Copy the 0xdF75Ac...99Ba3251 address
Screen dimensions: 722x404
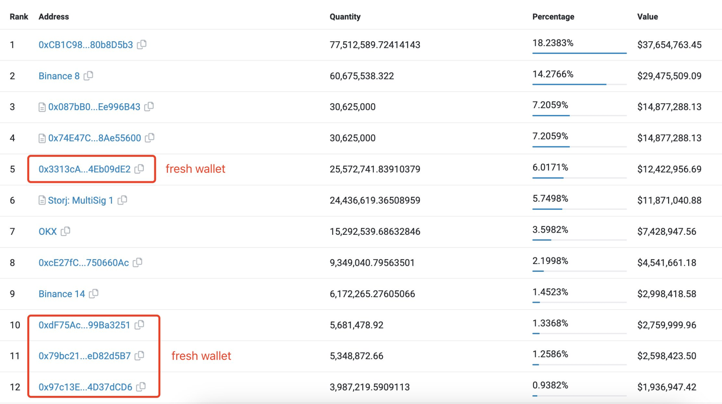pos(140,325)
